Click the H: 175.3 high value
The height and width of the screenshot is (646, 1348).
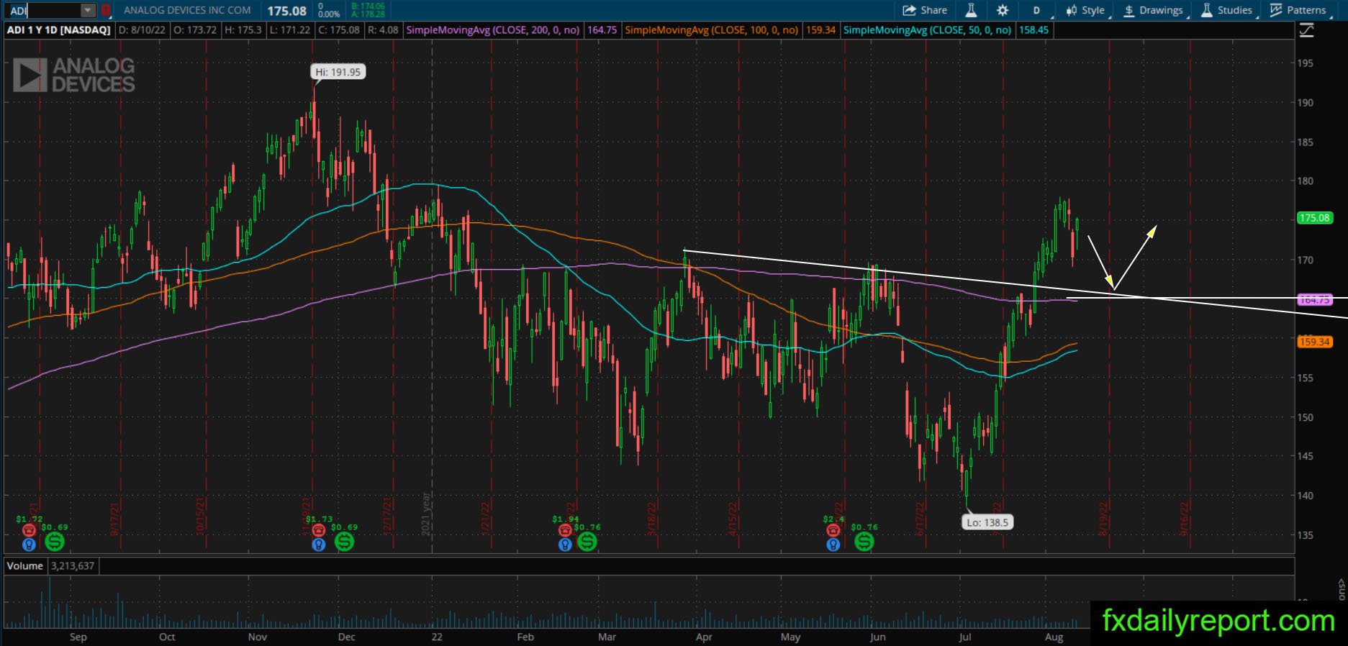243,30
